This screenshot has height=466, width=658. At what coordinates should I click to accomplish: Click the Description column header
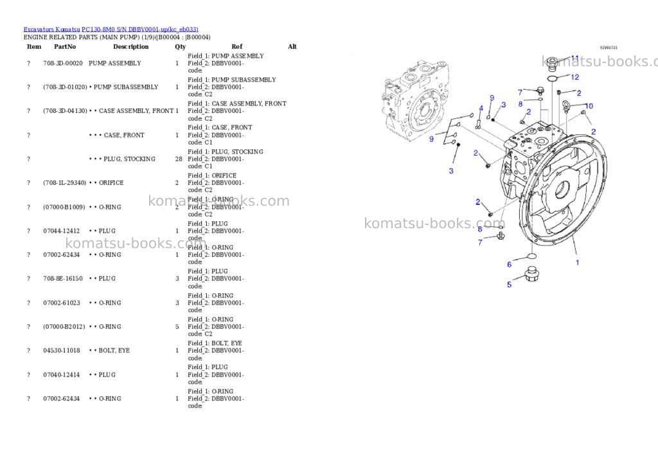click(131, 46)
